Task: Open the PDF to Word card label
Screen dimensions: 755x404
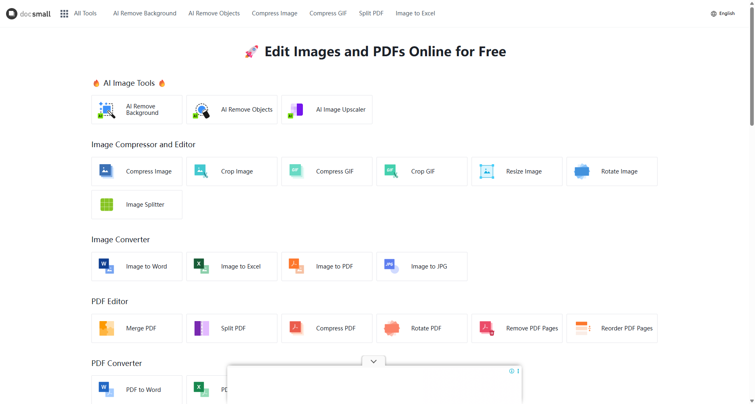Action: (144, 390)
